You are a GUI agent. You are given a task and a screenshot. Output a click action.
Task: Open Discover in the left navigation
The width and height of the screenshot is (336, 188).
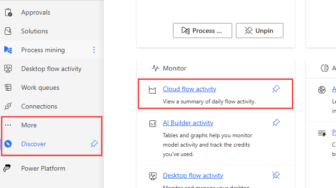(33, 144)
